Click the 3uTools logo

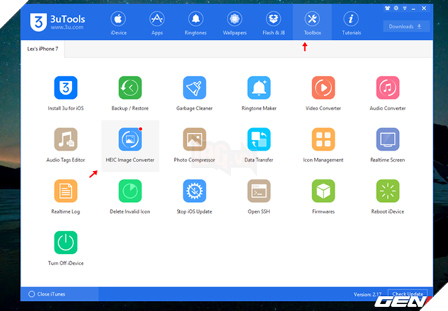(58, 22)
